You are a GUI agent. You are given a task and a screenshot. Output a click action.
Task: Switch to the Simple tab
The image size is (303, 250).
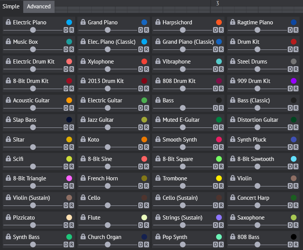pos(11,6)
